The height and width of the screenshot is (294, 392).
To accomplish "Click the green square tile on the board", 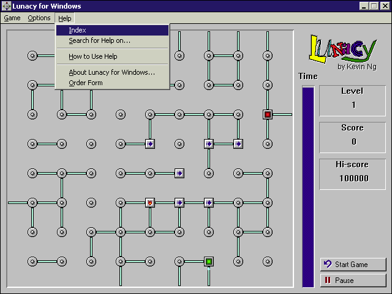I will [x=209, y=262].
